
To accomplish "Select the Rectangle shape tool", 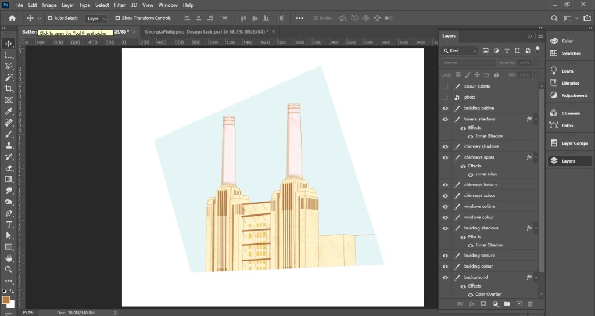I will tap(9, 247).
